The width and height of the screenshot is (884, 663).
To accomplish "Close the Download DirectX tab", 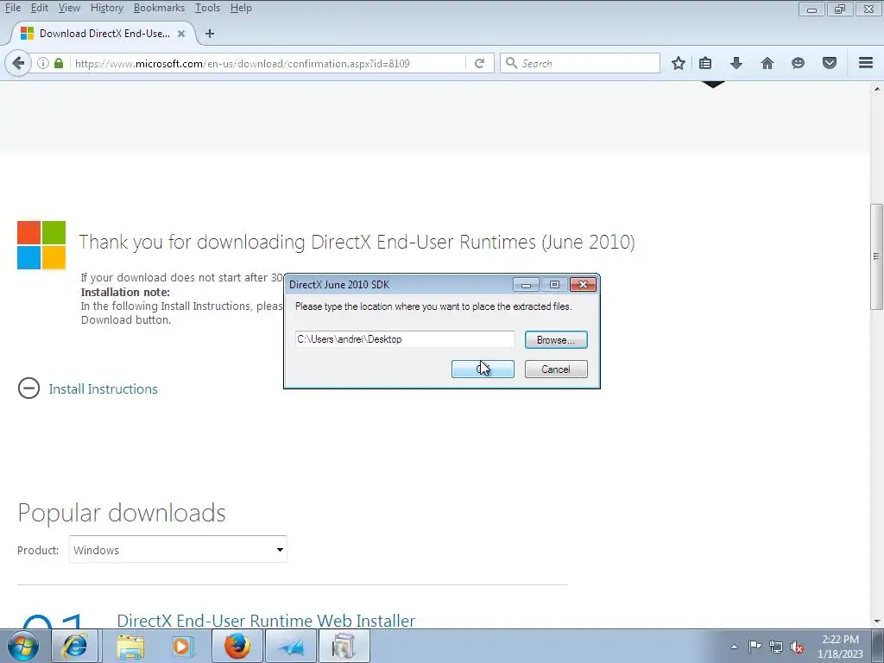I will [x=181, y=34].
